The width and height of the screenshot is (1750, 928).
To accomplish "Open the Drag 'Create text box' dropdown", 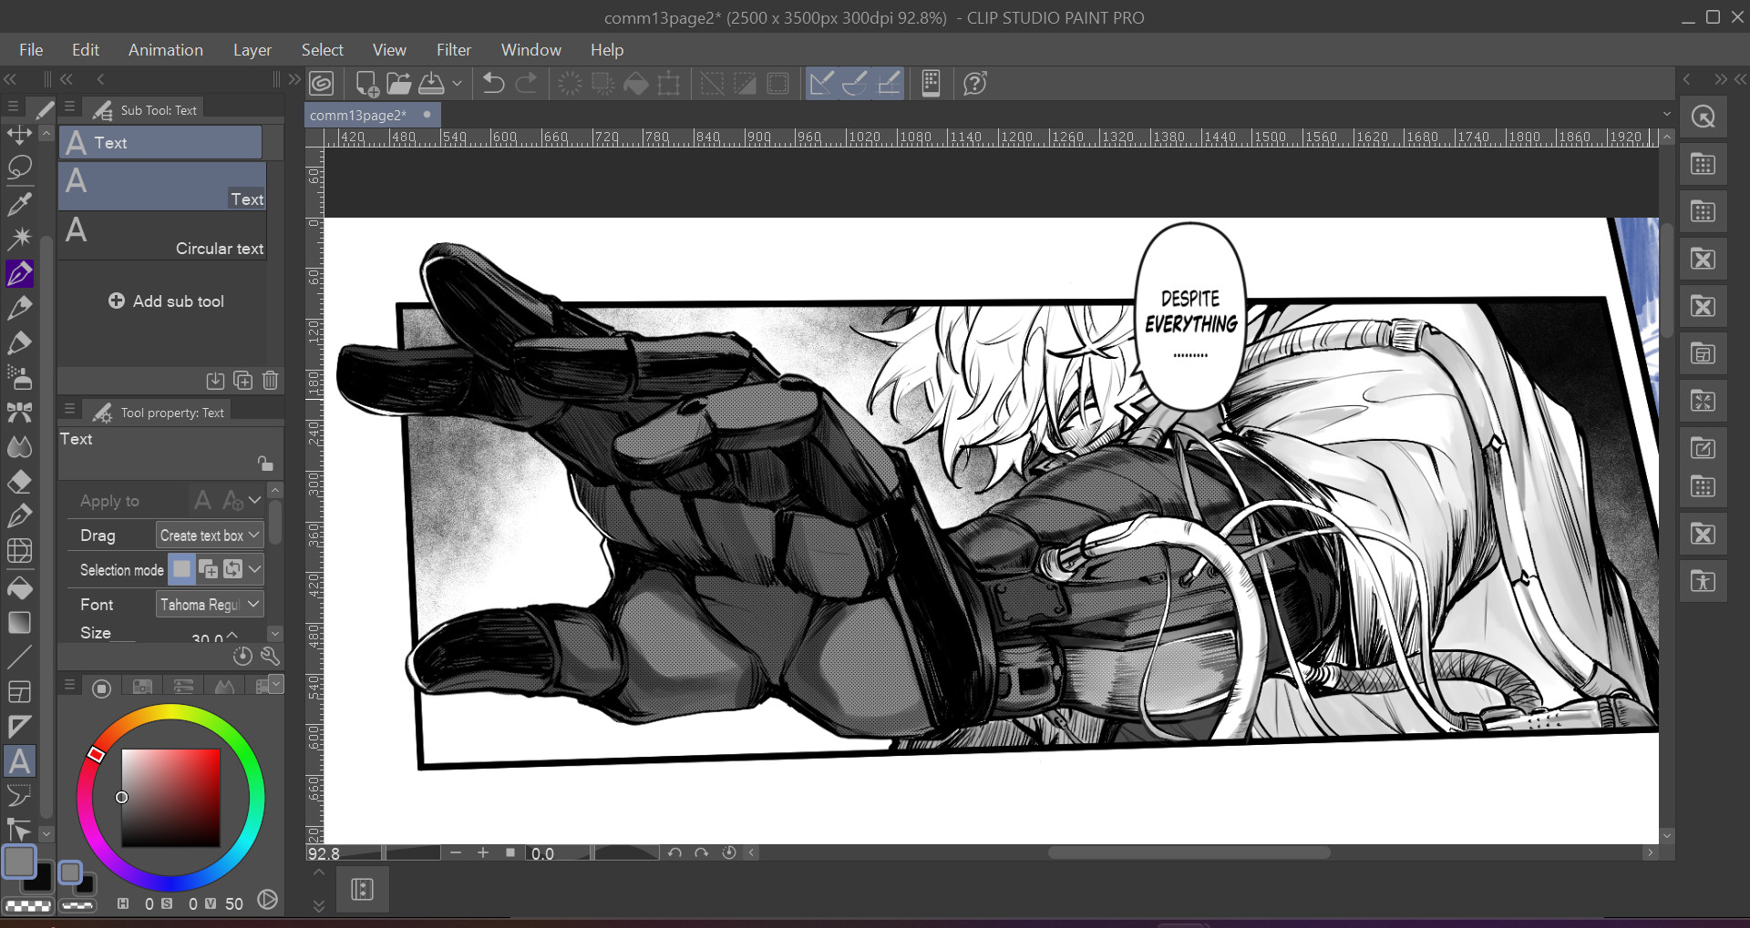I will point(210,535).
